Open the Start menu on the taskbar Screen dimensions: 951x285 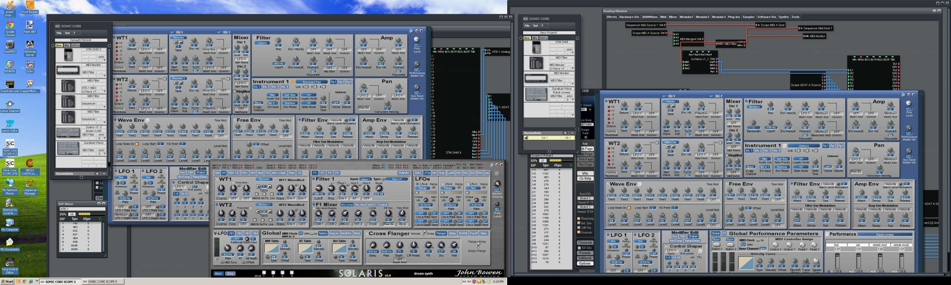pyautogui.click(x=7, y=281)
